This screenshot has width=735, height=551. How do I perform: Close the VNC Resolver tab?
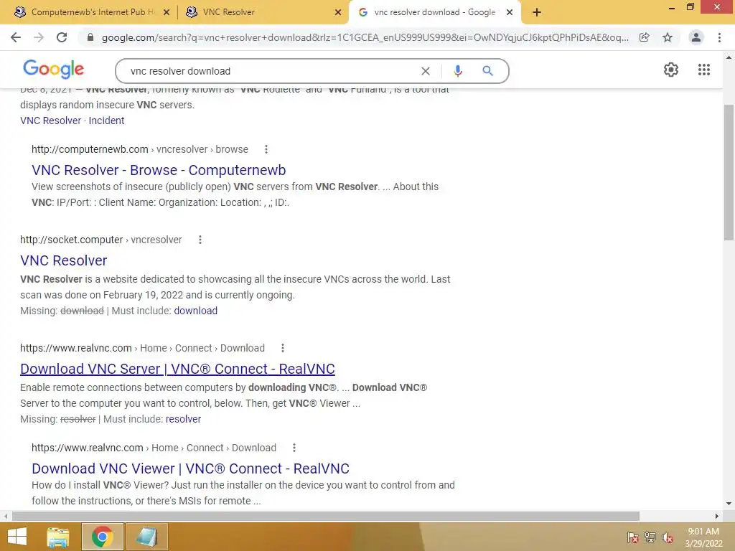click(338, 13)
